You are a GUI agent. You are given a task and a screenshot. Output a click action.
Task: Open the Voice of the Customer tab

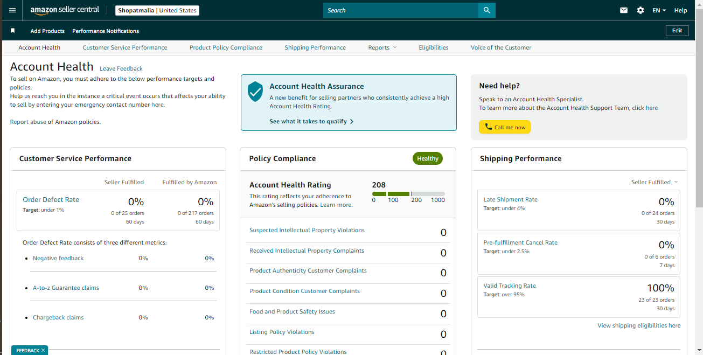pos(501,47)
